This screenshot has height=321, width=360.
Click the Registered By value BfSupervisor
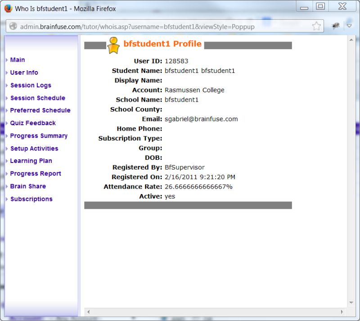point(184,167)
